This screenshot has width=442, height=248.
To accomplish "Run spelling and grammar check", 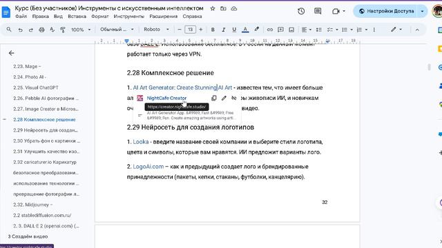I will 52,30.
